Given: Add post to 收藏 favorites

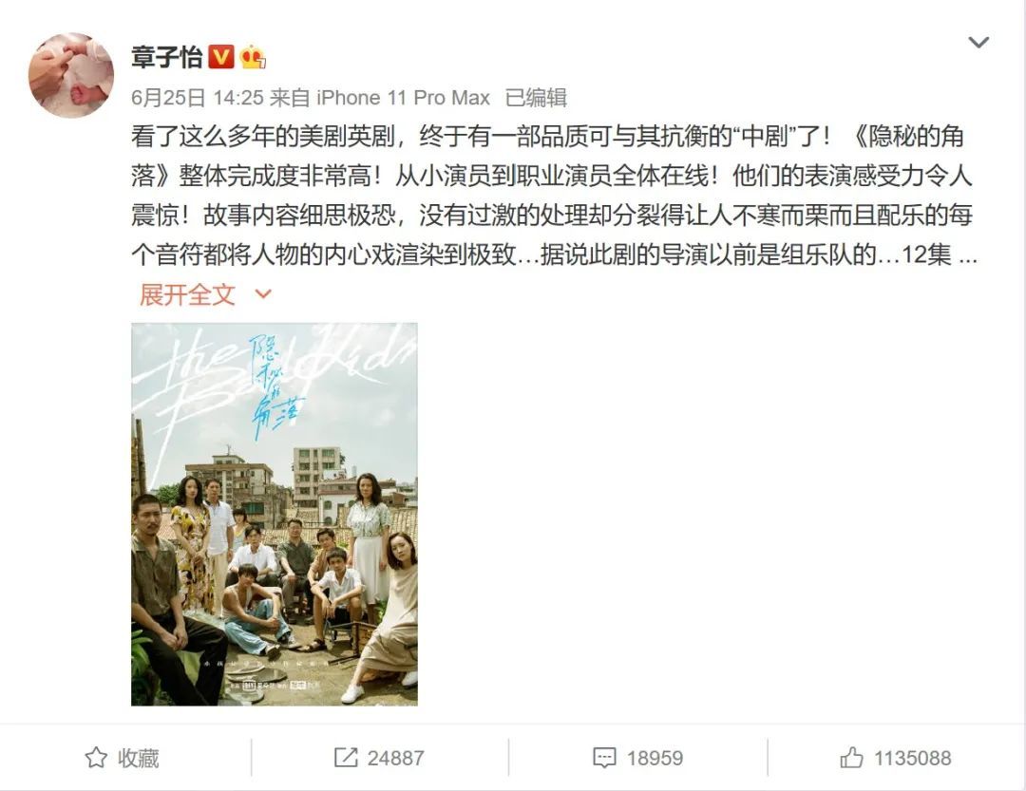Looking at the screenshot, I should [x=123, y=758].
